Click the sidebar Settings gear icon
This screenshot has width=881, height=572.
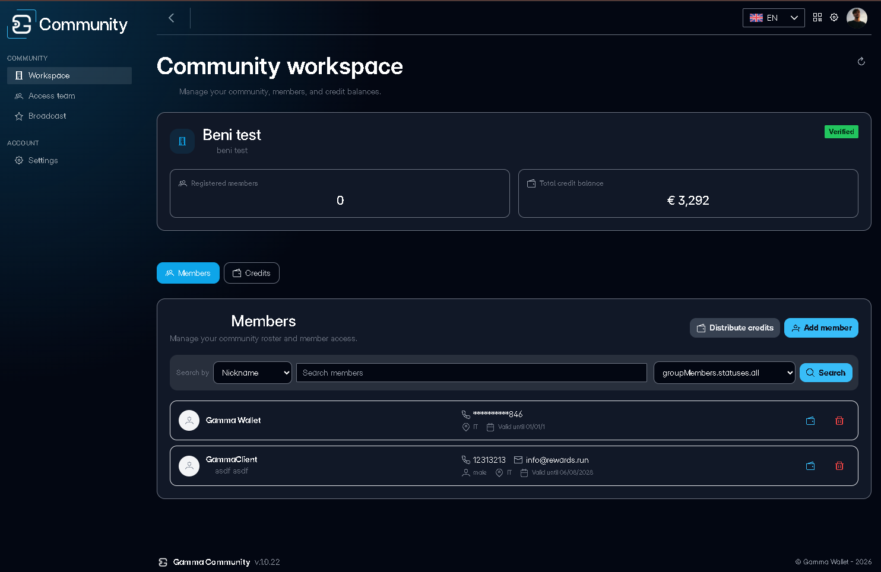[19, 160]
